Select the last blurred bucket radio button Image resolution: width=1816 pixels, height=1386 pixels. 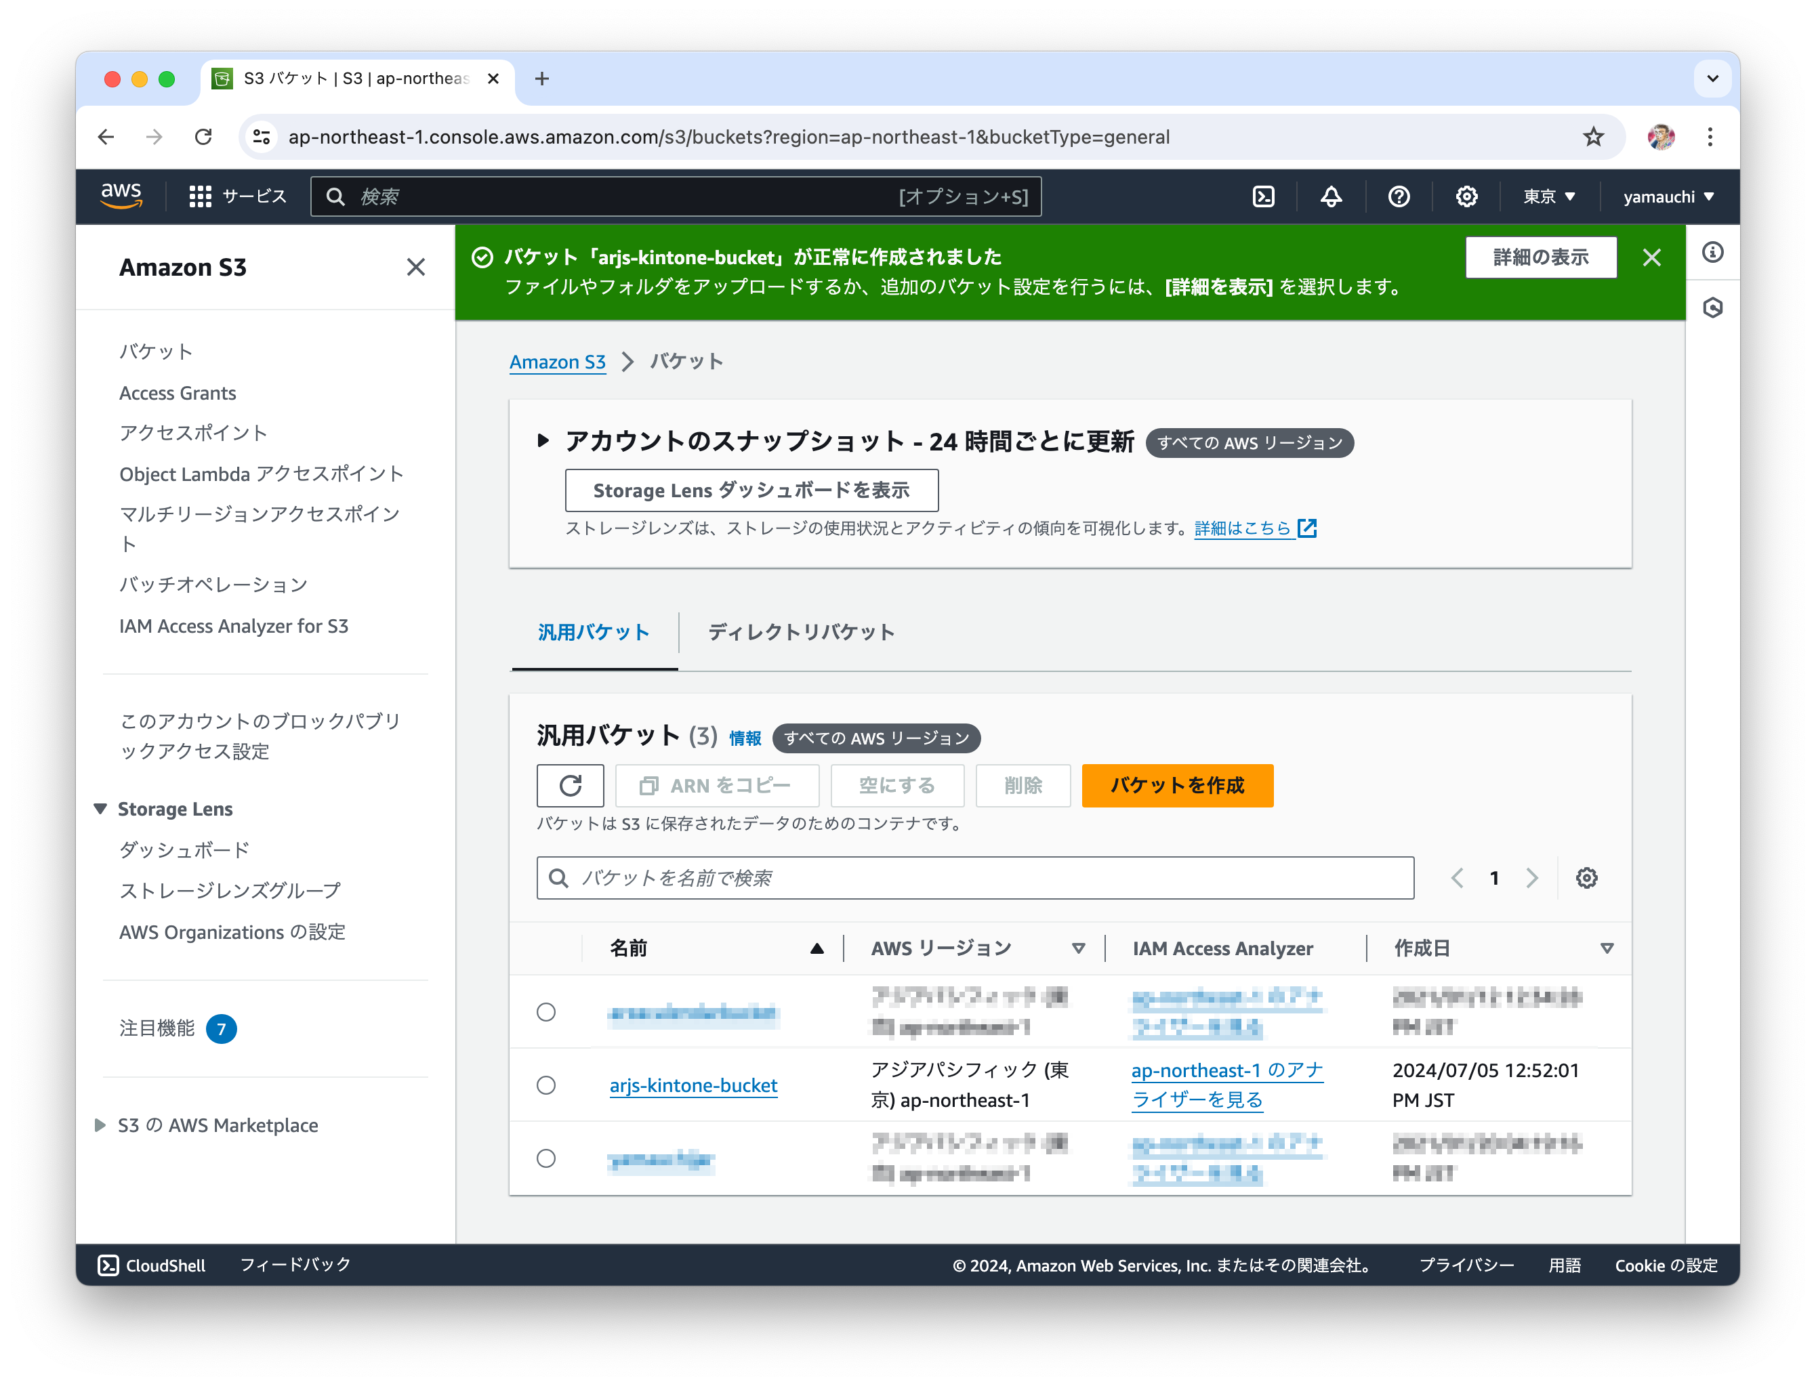click(546, 1159)
